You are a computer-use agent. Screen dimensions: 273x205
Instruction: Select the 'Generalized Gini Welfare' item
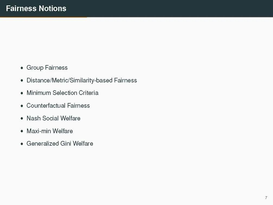click(x=60, y=143)
